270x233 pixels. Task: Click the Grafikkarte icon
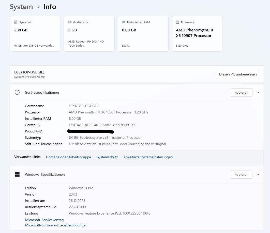[70, 22]
